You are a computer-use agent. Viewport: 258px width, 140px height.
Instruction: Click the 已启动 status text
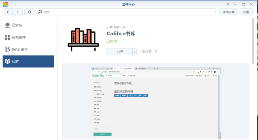coord(112,41)
